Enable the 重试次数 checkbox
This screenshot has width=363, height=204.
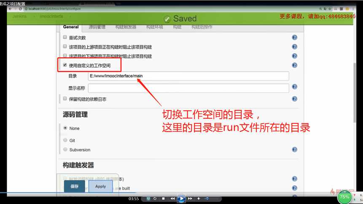pos(65,37)
